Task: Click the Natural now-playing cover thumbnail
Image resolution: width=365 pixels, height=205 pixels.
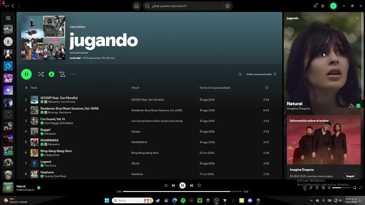Action: [8, 187]
